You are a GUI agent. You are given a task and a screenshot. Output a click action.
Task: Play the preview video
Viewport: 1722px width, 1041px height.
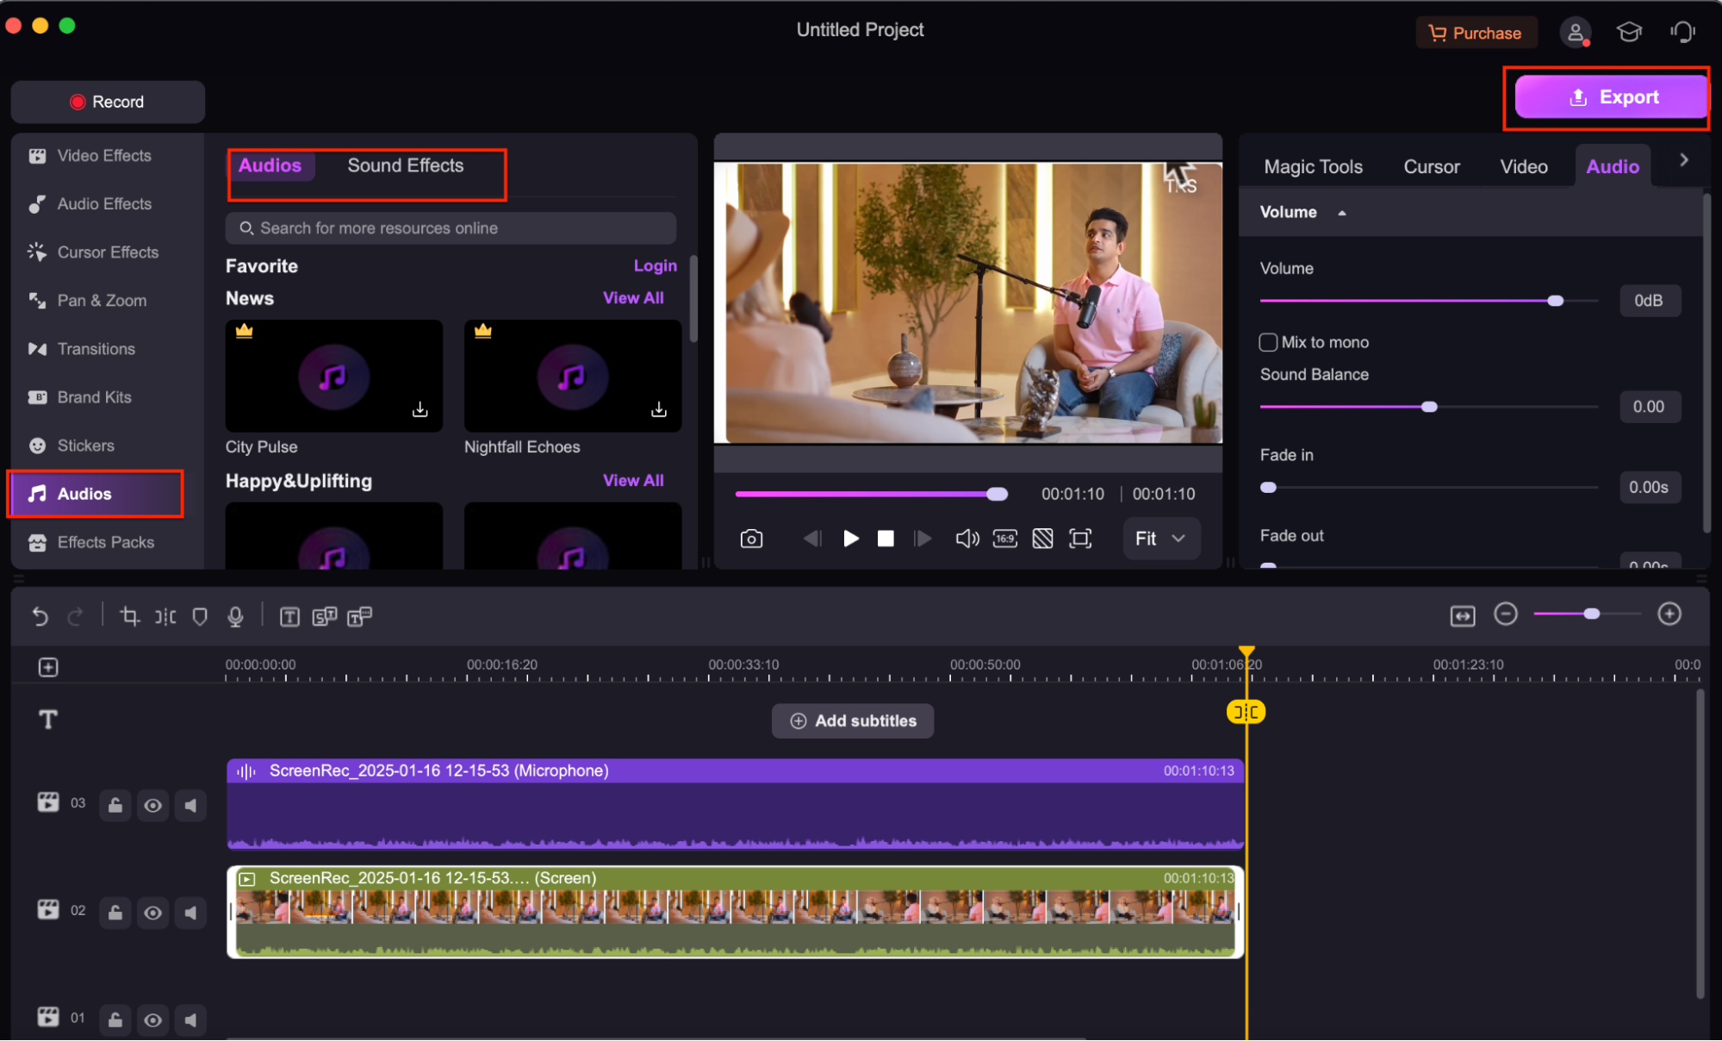(x=851, y=539)
